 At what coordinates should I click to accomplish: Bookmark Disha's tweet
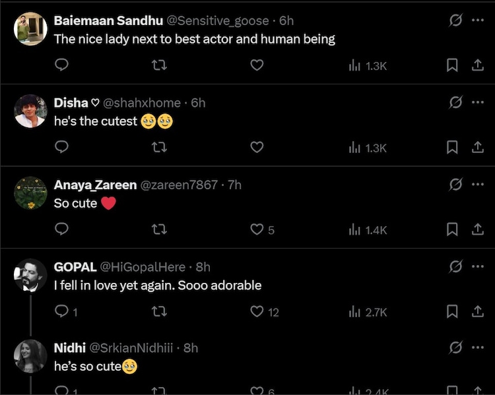452,147
